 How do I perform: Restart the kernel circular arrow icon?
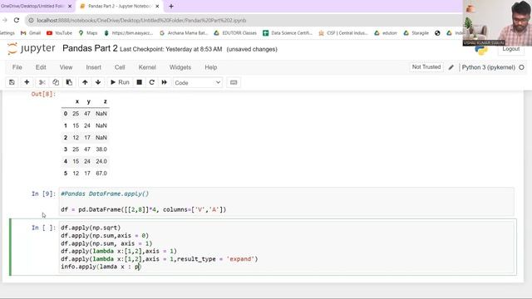151,82
